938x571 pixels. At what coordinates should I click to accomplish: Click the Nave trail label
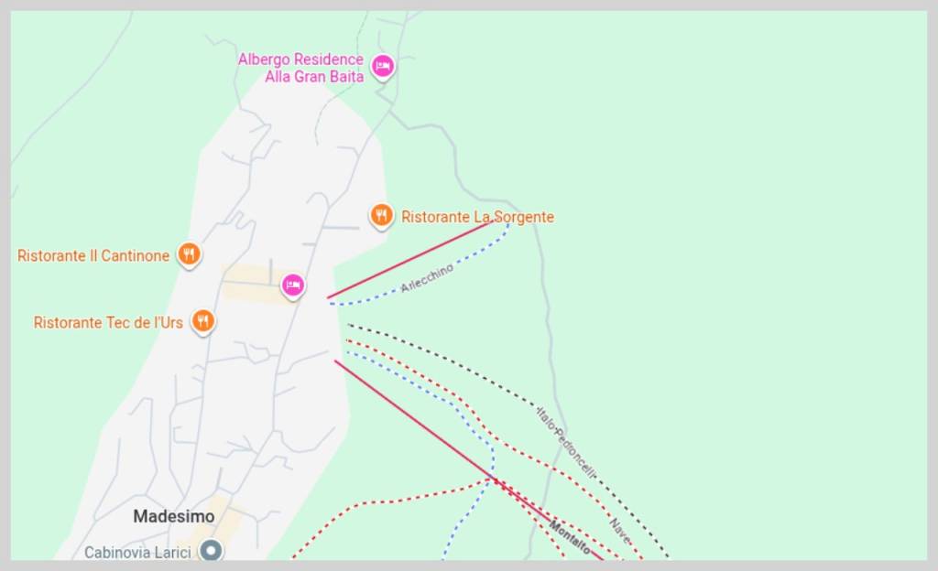619,530
